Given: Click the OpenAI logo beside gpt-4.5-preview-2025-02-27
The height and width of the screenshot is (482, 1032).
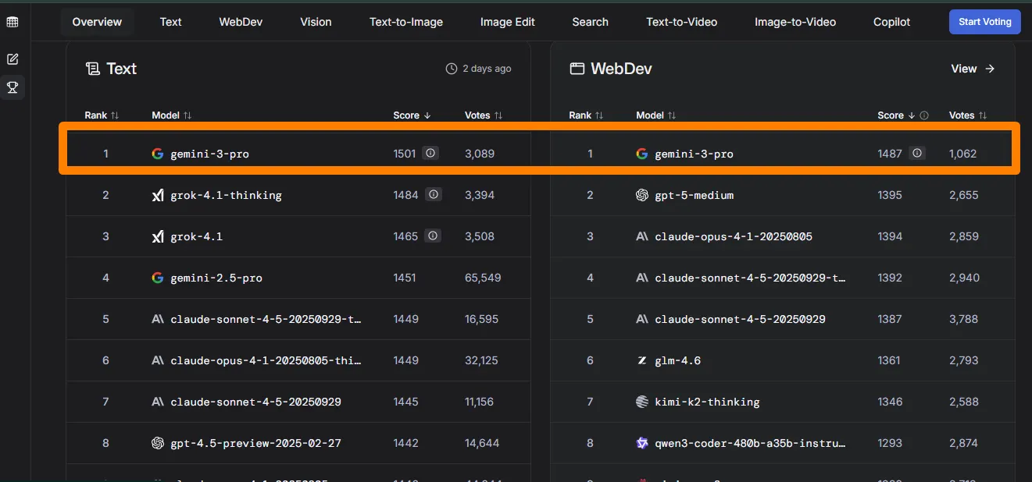Looking at the screenshot, I should click(x=158, y=443).
